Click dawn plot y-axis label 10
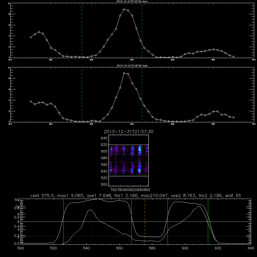This screenshot has width=257, height=257. click(9, 3)
